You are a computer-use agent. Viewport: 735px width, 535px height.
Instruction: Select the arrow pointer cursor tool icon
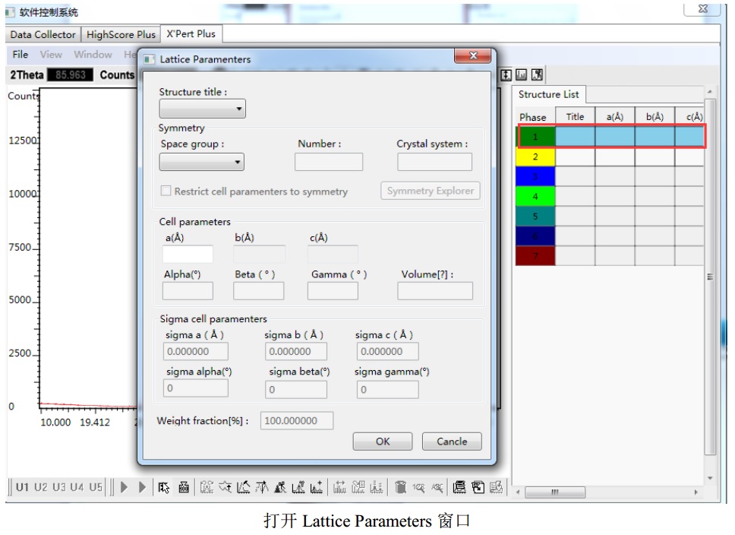(166, 486)
